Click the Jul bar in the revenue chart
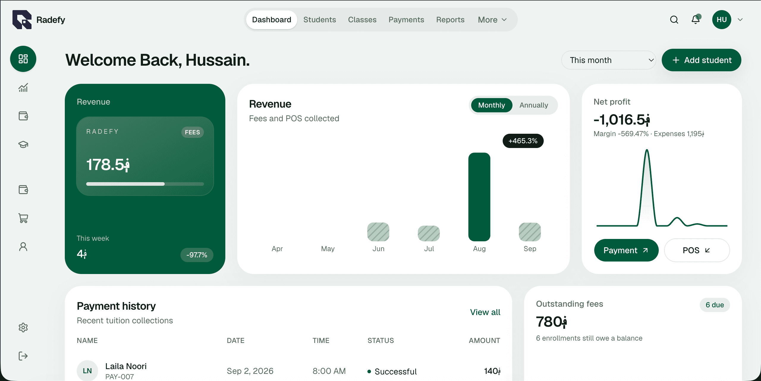 429,233
